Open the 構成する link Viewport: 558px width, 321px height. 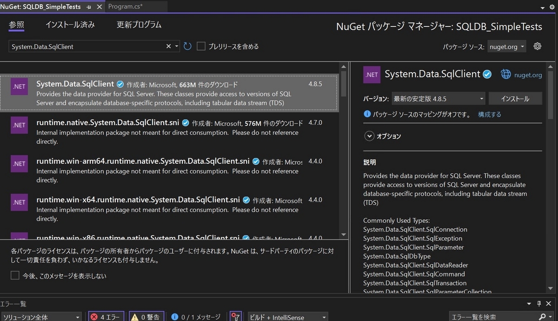click(490, 114)
